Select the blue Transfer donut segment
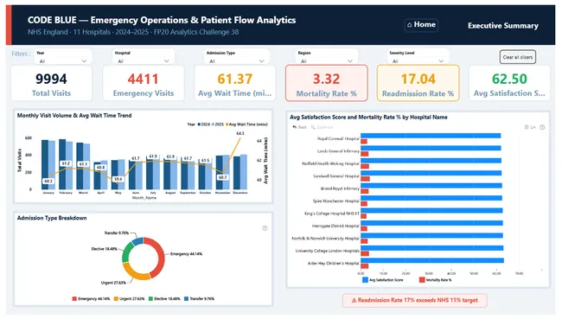 click(x=138, y=241)
